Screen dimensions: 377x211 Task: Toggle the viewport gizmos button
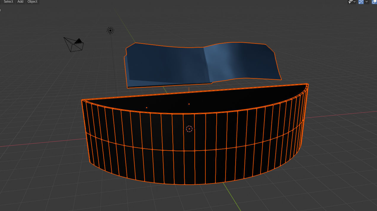(x=361, y=2)
